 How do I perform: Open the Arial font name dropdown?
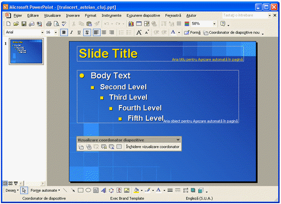click(x=43, y=32)
